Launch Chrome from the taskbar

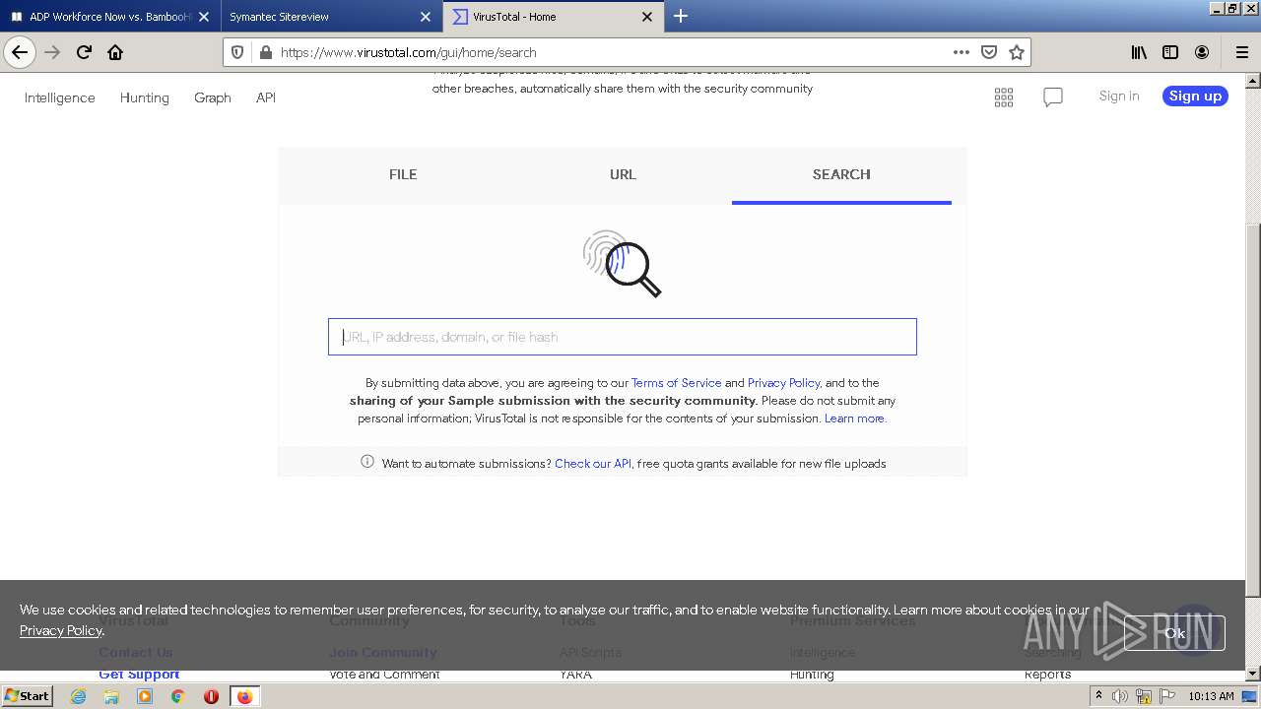click(x=178, y=696)
